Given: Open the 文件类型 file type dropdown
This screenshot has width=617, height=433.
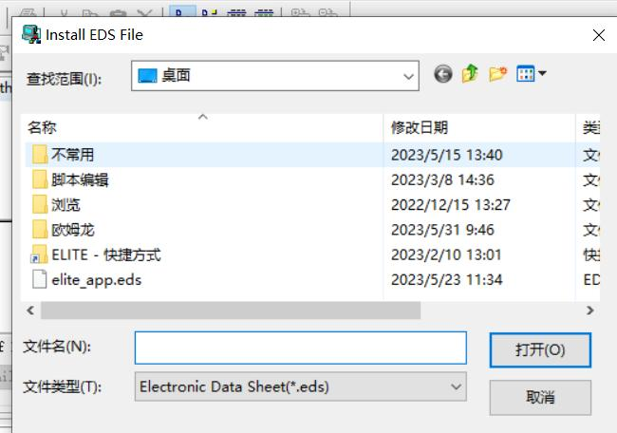Looking at the screenshot, I should [457, 386].
